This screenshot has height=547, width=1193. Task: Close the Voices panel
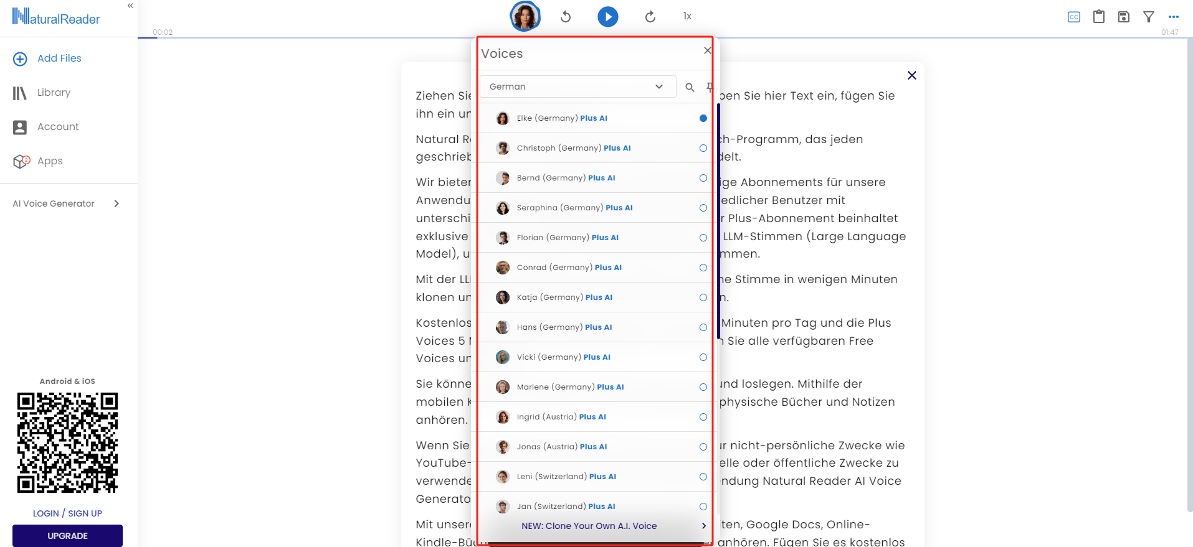pyautogui.click(x=708, y=50)
